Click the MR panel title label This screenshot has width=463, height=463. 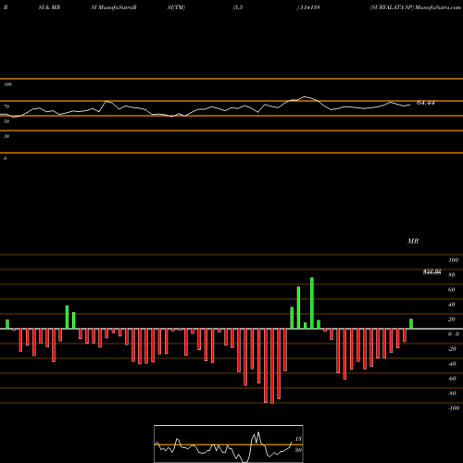click(x=413, y=241)
